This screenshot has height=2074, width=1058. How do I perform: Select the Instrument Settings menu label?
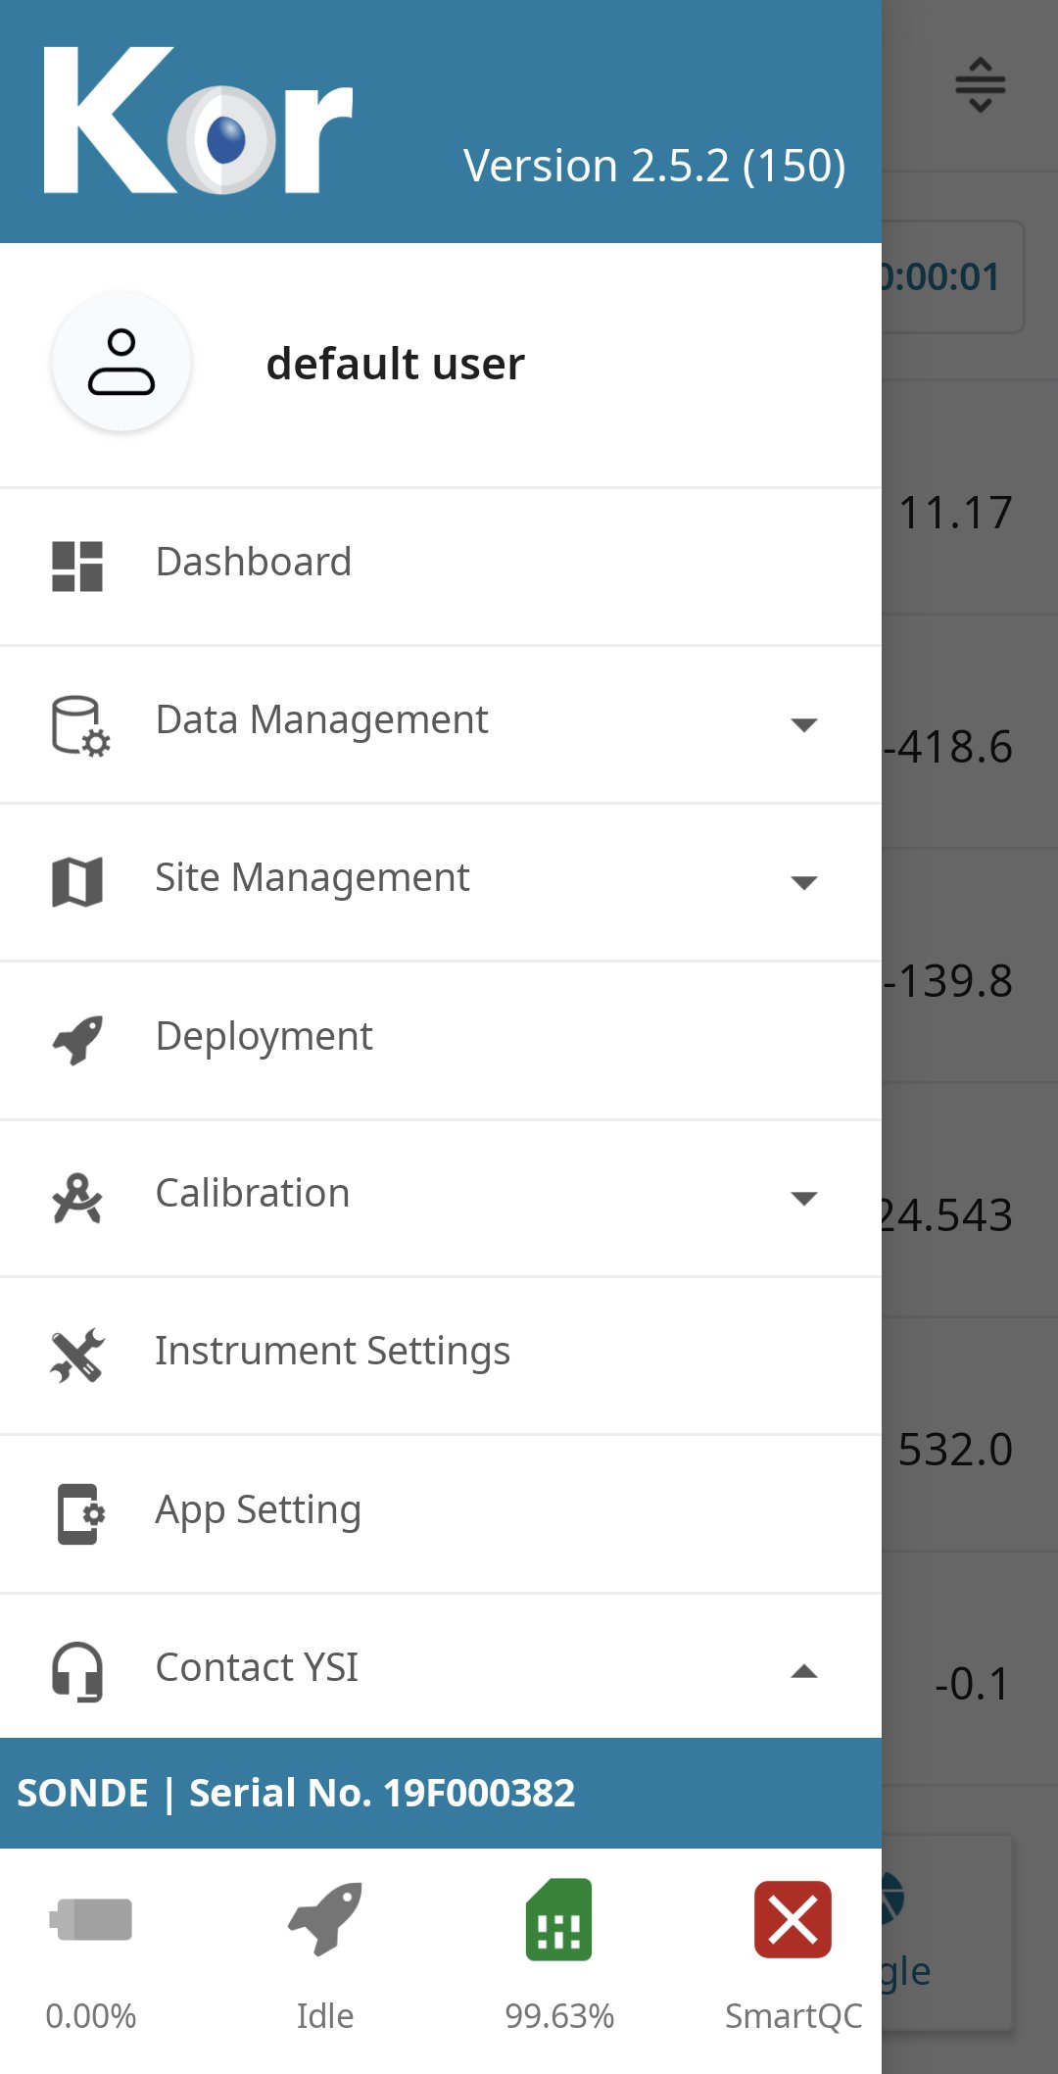pos(332,1352)
